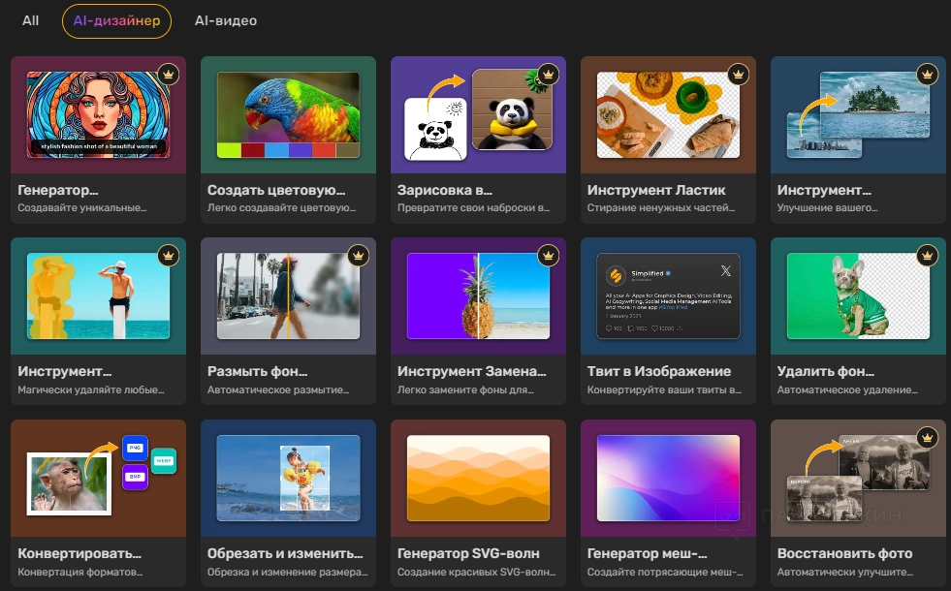The width and height of the screenshot is (951, 591).
Task: Click the BMP format badge in the converter thumbnail
Action: (x=135, y=477)
